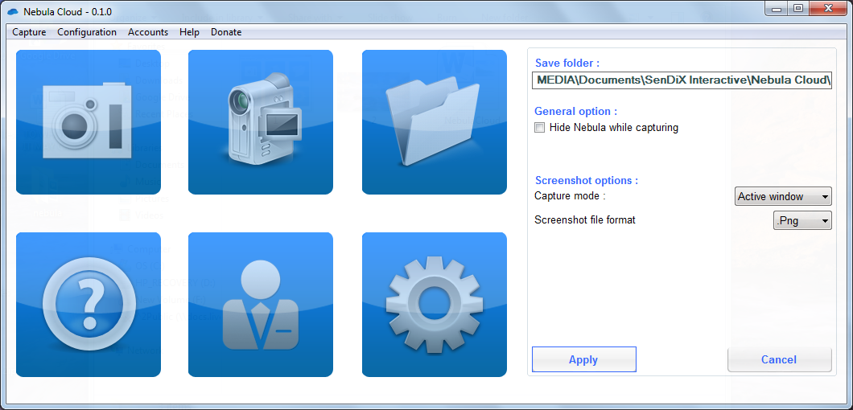Open the Configuration menu
853x410 pixels.
(87, 32)
